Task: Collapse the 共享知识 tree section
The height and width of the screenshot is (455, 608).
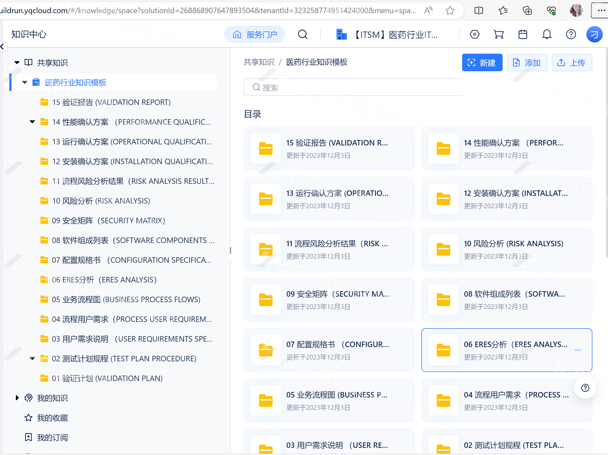Action: pos(17,63)
